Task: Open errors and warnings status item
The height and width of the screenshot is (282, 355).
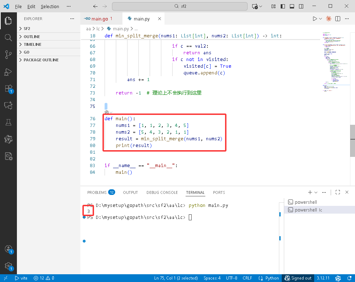Action: pyautogui.click(x=44, y=278)
